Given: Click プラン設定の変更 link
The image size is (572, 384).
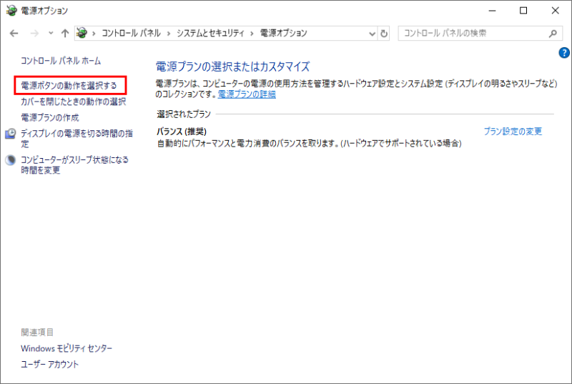Looking at the screenshot, I should [513, 131].
